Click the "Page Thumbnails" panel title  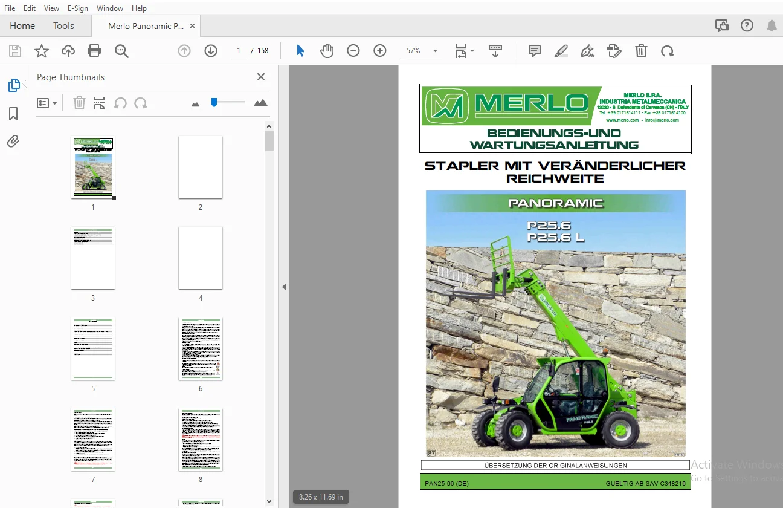coord(71,77)
